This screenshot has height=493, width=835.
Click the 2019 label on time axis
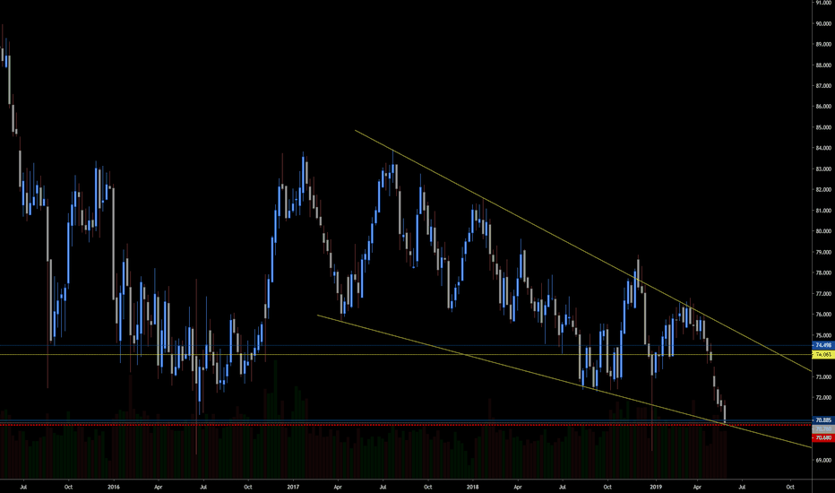pos(656,487)
